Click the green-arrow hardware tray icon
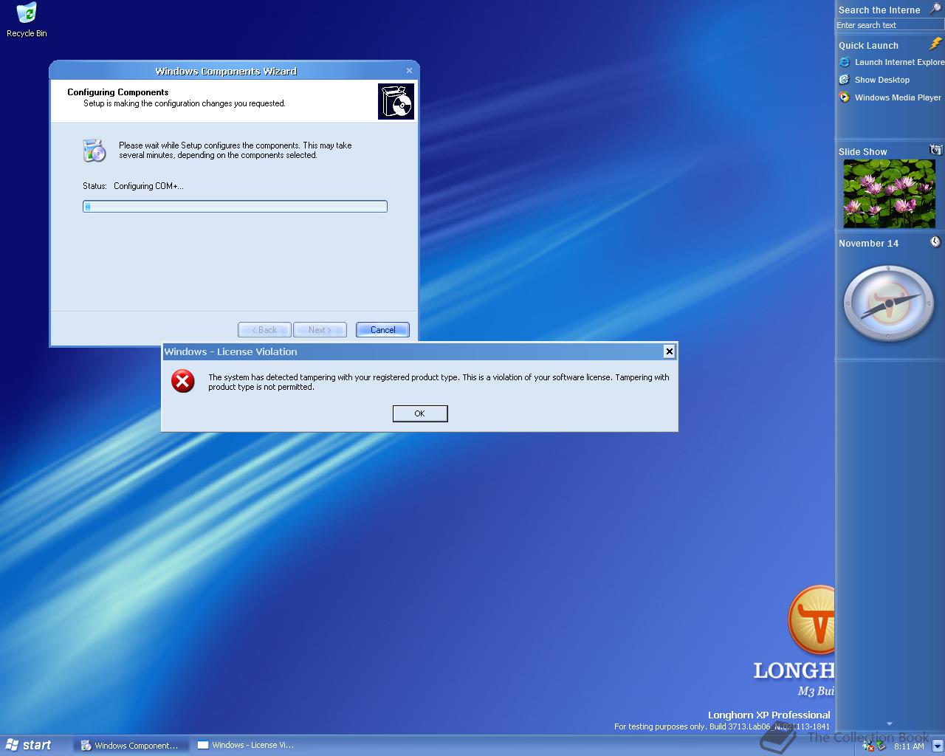 point(881,746)
